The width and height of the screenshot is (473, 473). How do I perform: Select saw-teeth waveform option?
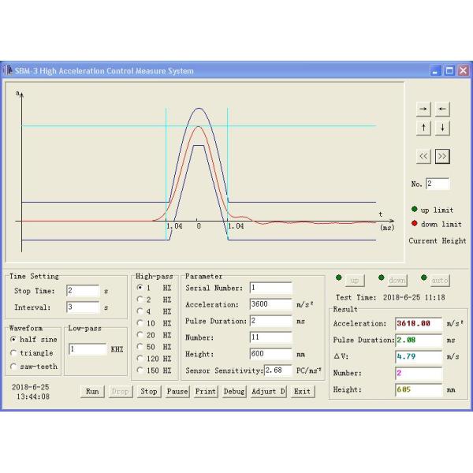14,367
